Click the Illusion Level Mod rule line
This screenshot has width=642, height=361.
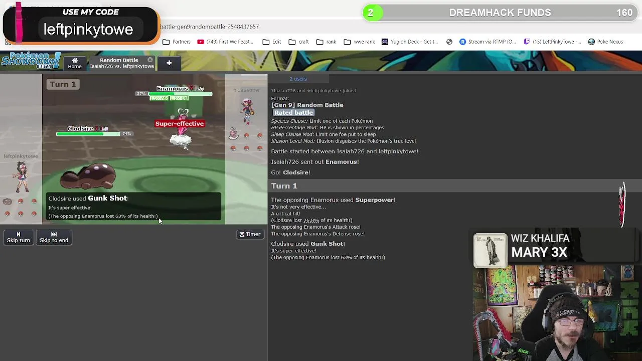344,141
